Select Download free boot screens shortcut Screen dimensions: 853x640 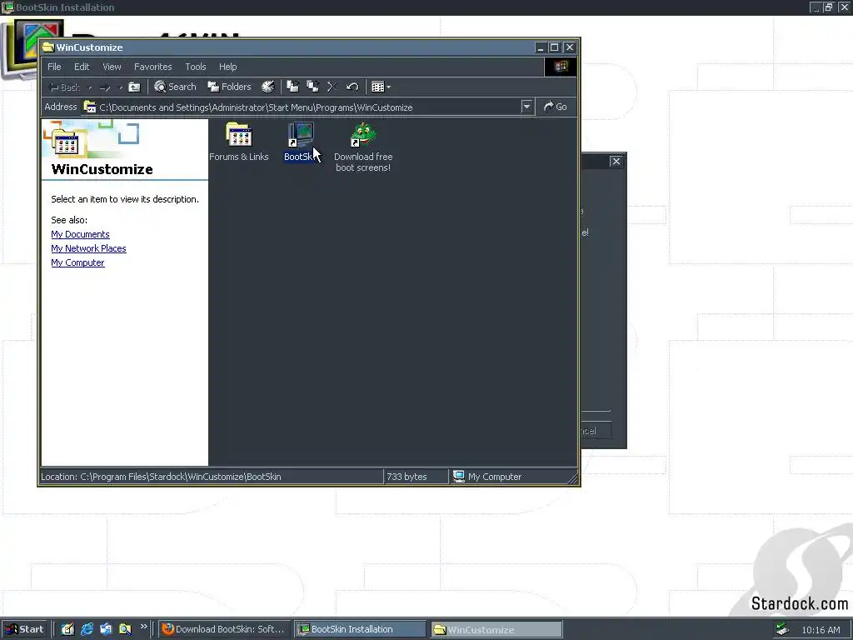pyautogui.click(x=363, y=147)
